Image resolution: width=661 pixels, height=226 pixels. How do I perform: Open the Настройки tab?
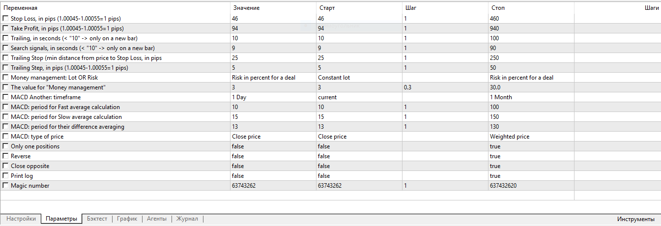(21, 219)
